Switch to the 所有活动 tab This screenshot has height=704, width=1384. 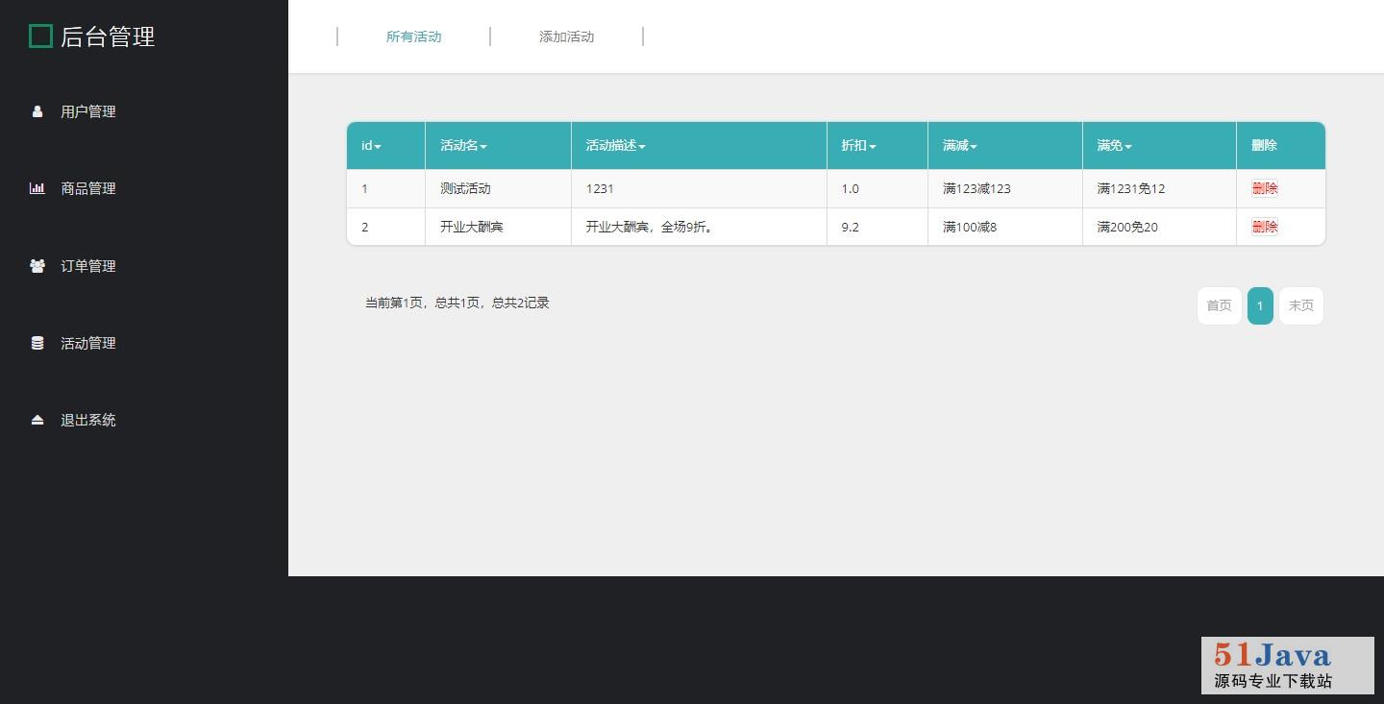pos(413,36)
